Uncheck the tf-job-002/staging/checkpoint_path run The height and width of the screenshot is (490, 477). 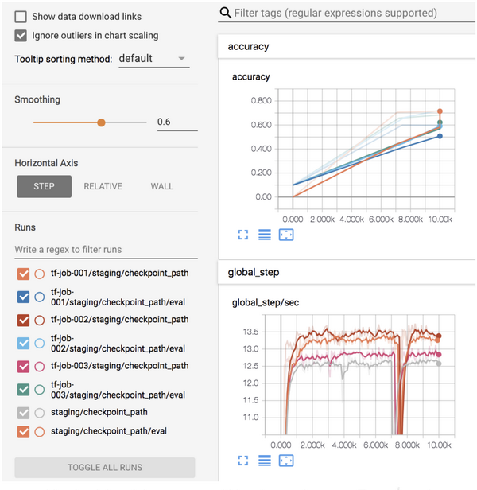pyautogui.click(x=23, y=320)
